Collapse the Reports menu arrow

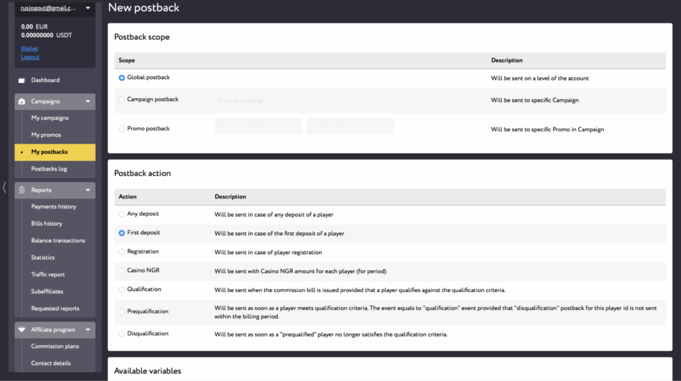(x=88, y=190)
